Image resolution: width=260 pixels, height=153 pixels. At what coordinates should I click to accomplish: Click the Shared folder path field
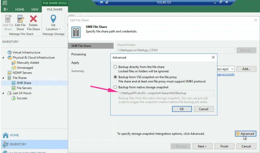point(176,50)
